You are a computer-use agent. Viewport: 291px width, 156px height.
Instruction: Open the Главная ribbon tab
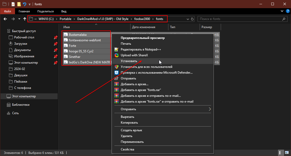click(x=24, y=11)
